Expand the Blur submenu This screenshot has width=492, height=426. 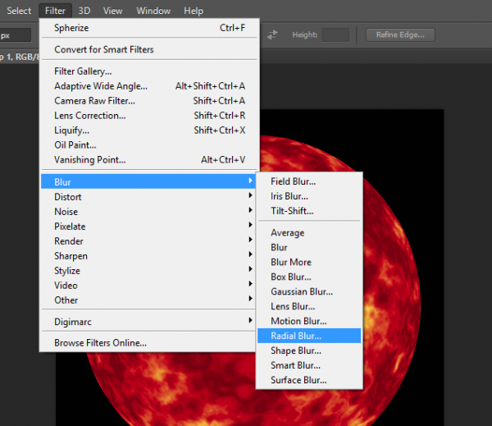point(148,181)
